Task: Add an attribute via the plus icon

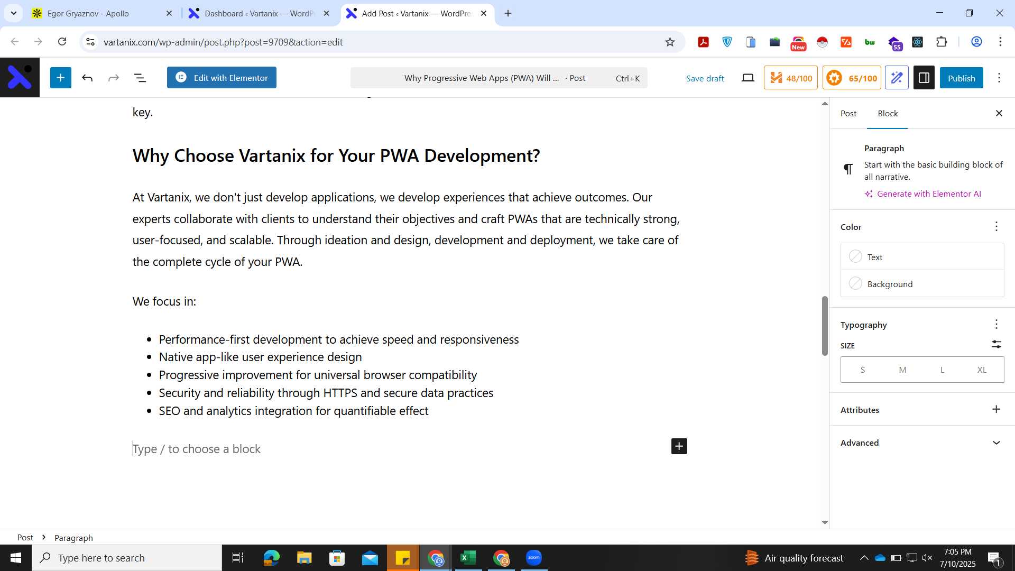Action: pyautogui.click(x=996, y=410)
